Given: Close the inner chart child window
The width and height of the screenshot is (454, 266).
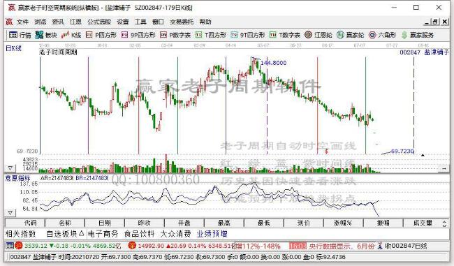Looking at the screenshot, I should coord(445,22).
